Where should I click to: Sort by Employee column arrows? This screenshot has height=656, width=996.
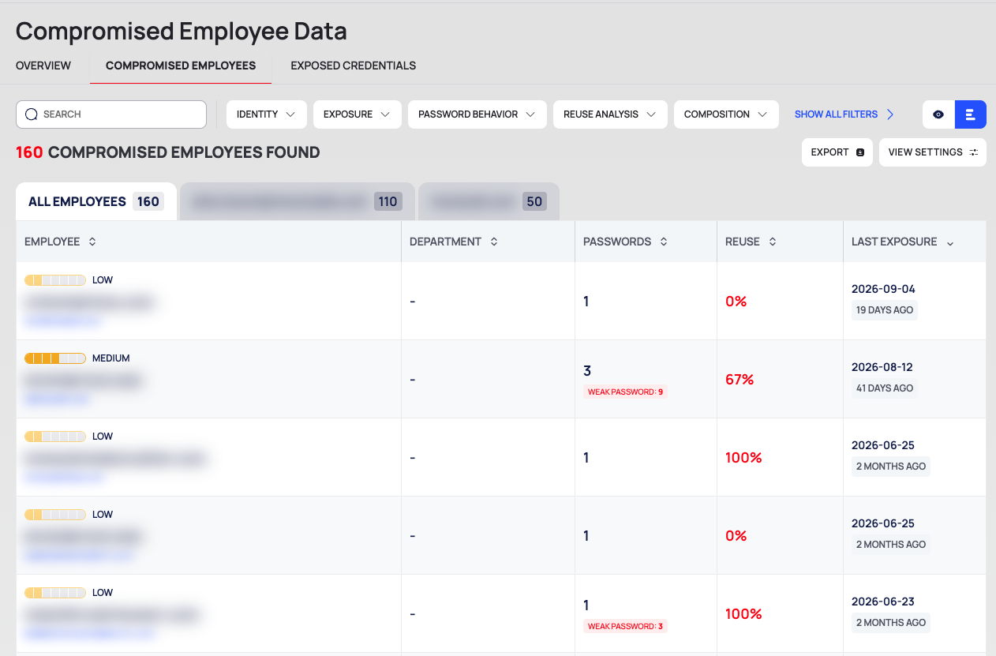click(92, 242)
